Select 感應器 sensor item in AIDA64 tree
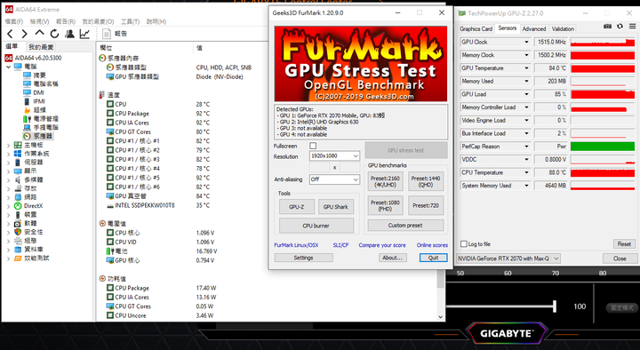 coord(38,136)
